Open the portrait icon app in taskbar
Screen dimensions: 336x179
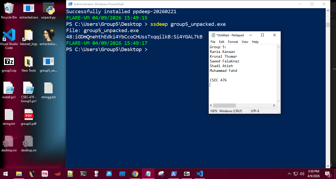click(32, 174)
